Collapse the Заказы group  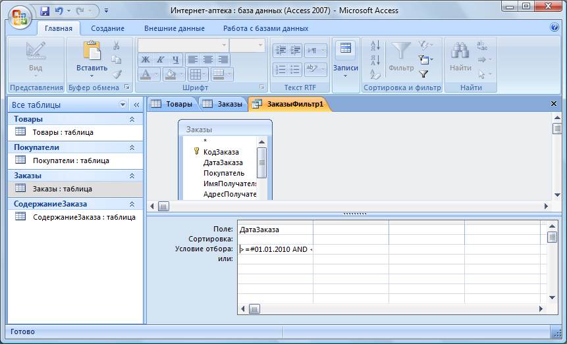(132, 176)
